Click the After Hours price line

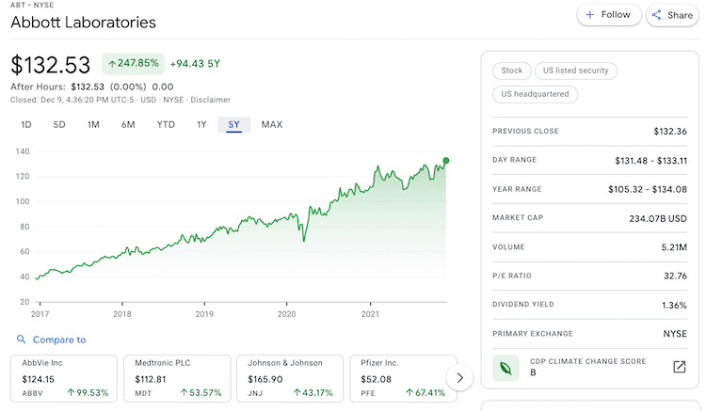coord(92,87)
